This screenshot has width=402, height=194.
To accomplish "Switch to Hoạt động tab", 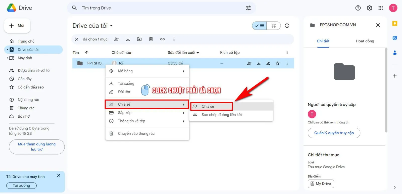I will click(365, 41).
